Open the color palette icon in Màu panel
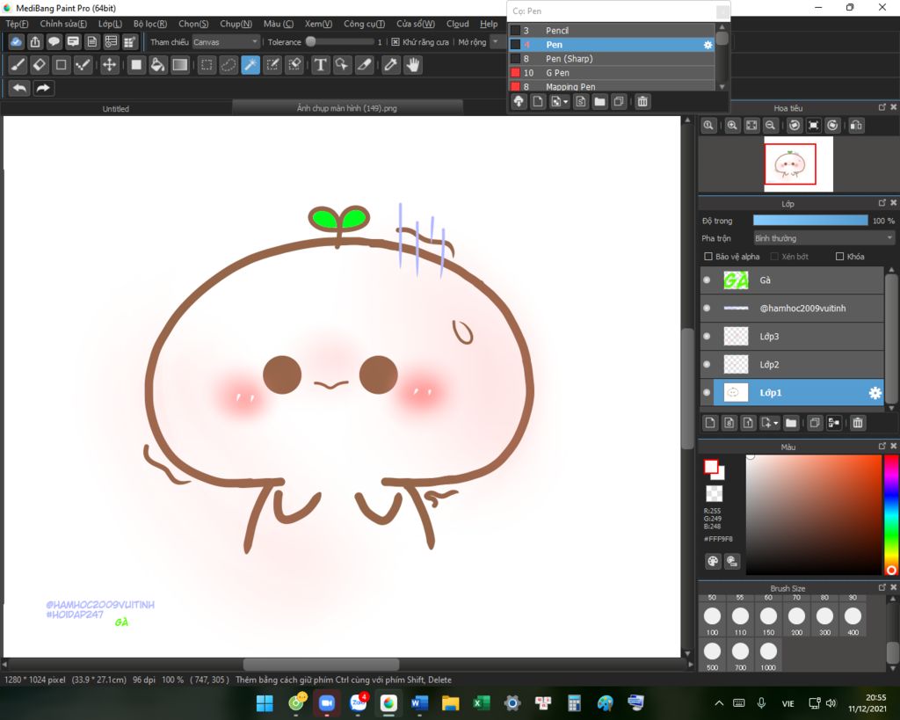 point(712,561)
